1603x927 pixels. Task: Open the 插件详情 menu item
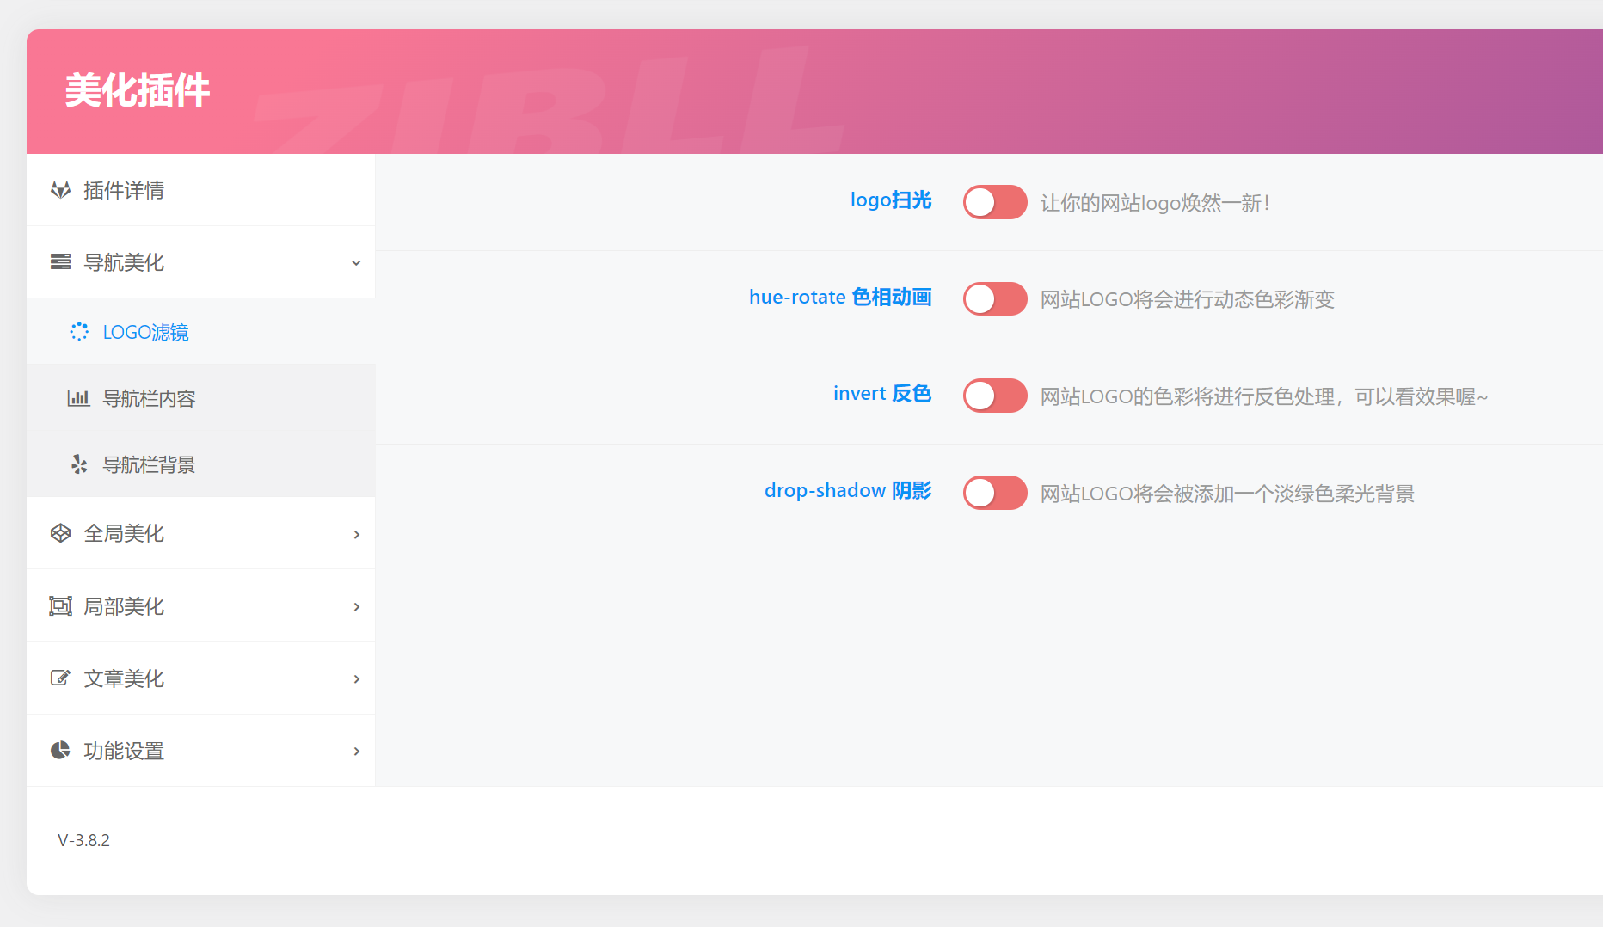click(x=124, y=190)
